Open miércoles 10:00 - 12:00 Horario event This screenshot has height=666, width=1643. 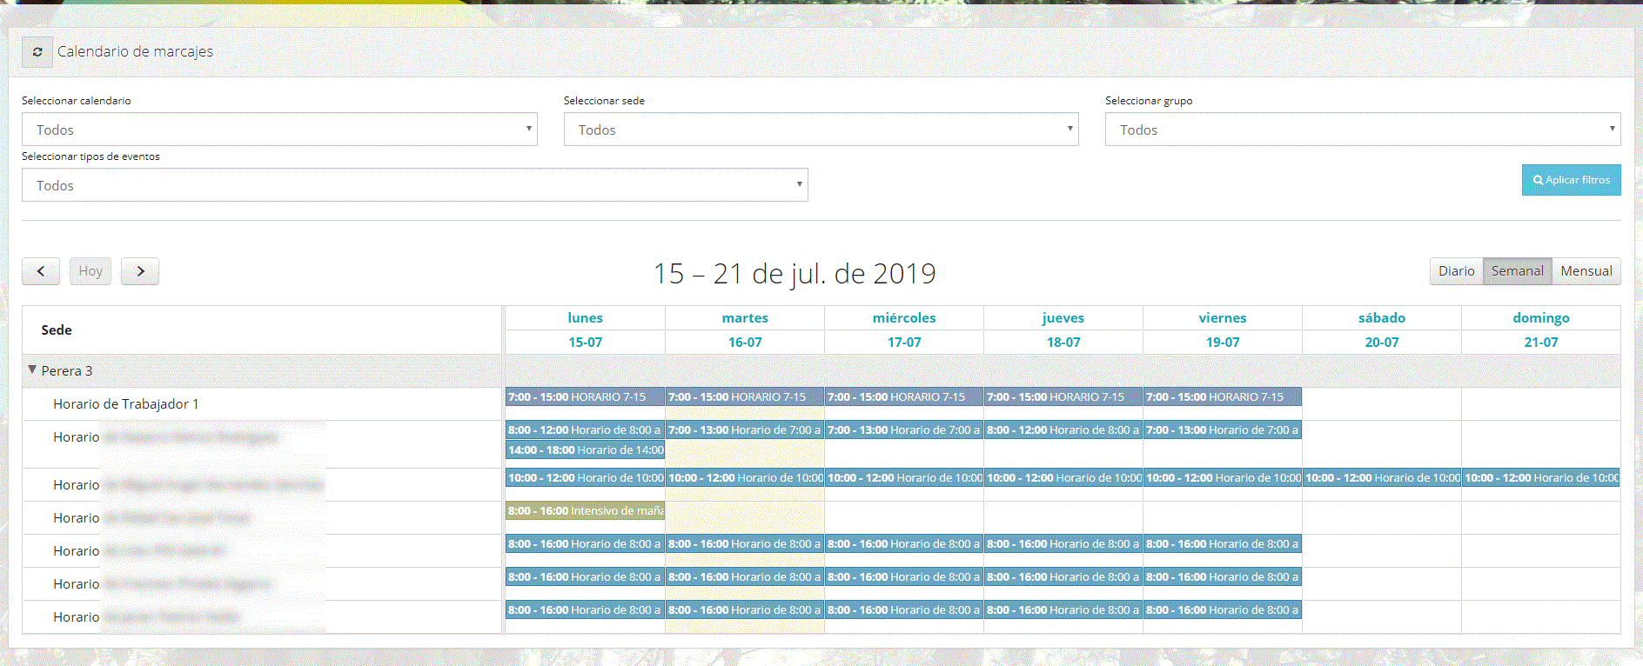pos(904,478)
